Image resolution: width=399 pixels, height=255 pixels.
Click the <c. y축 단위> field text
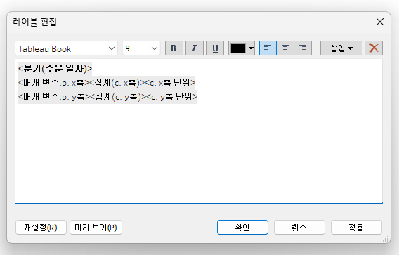pos(172,97)
